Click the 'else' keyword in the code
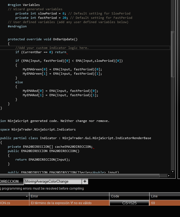Screen dimensions: 180x217 click(x=19, y=82)
